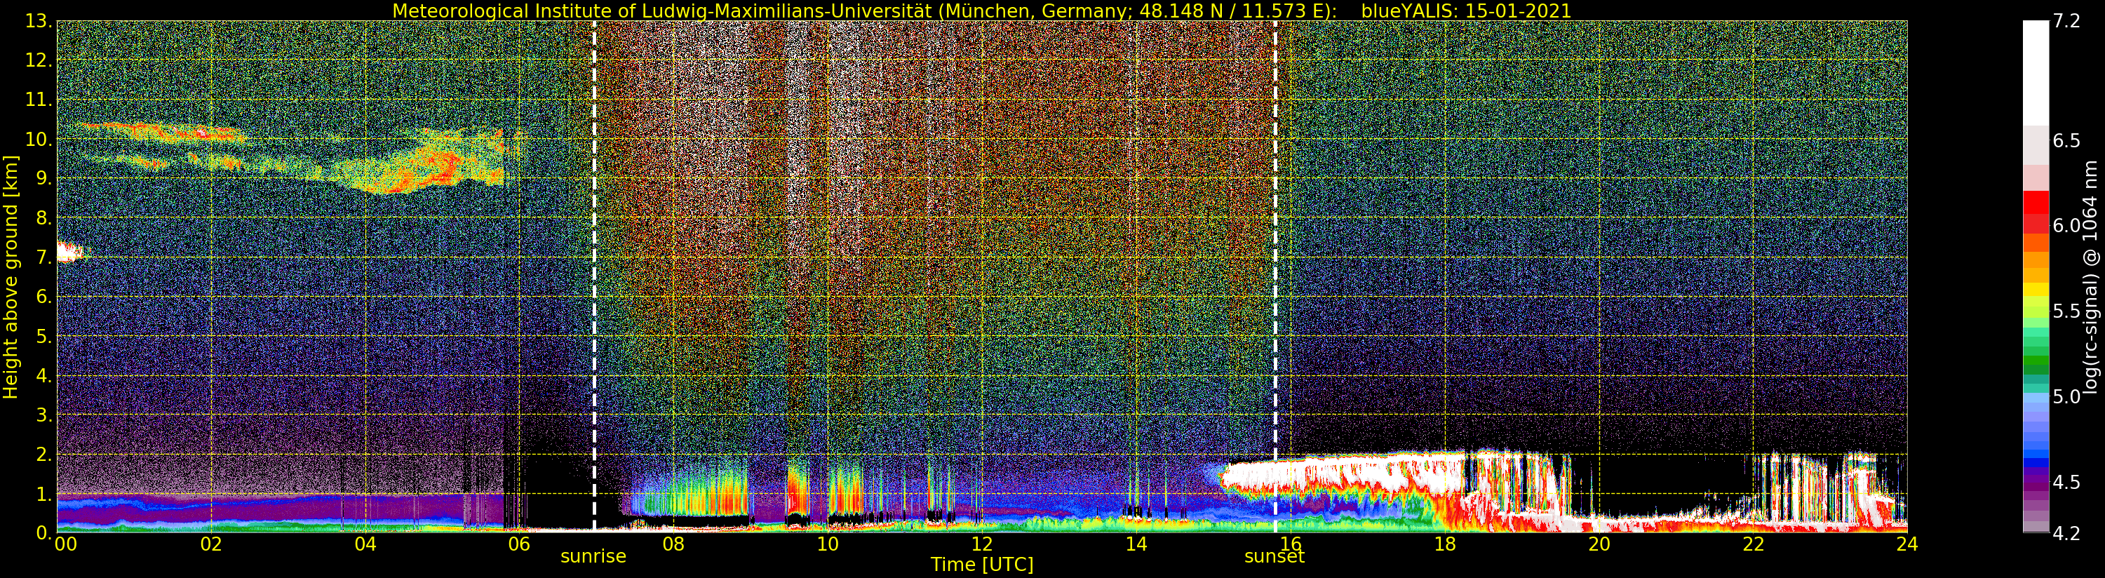Viewport: 2105px width, 578px height.
Task: Click the height axis tick "10."
Action: pos(39,139)
